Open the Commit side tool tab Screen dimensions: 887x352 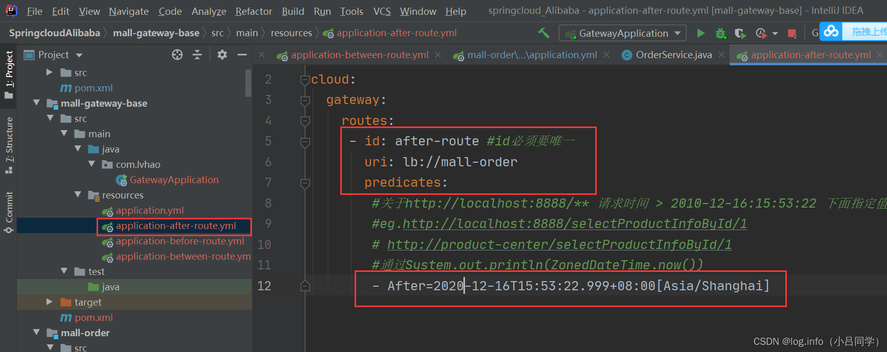click(9, 212)
